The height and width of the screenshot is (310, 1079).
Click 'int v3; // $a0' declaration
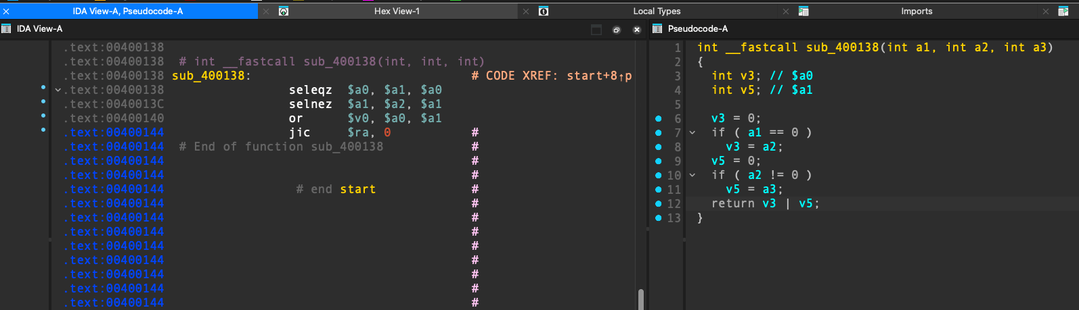click(762, 76)
